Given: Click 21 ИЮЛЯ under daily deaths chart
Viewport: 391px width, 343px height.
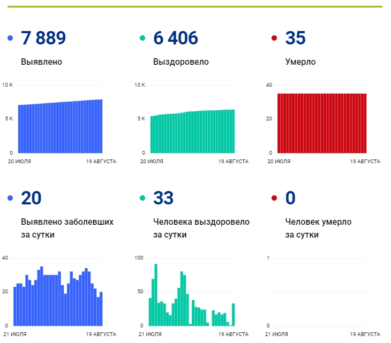Looking at the screenshot, I should (x=276, y=334).
